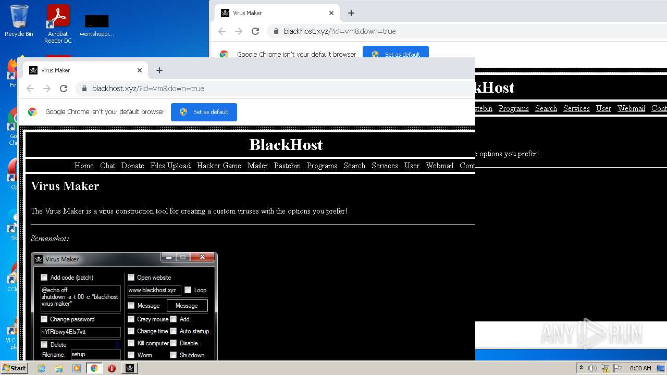Click Set as default in front window
This screenshot has height=375, width=667.
pos(204,112)
